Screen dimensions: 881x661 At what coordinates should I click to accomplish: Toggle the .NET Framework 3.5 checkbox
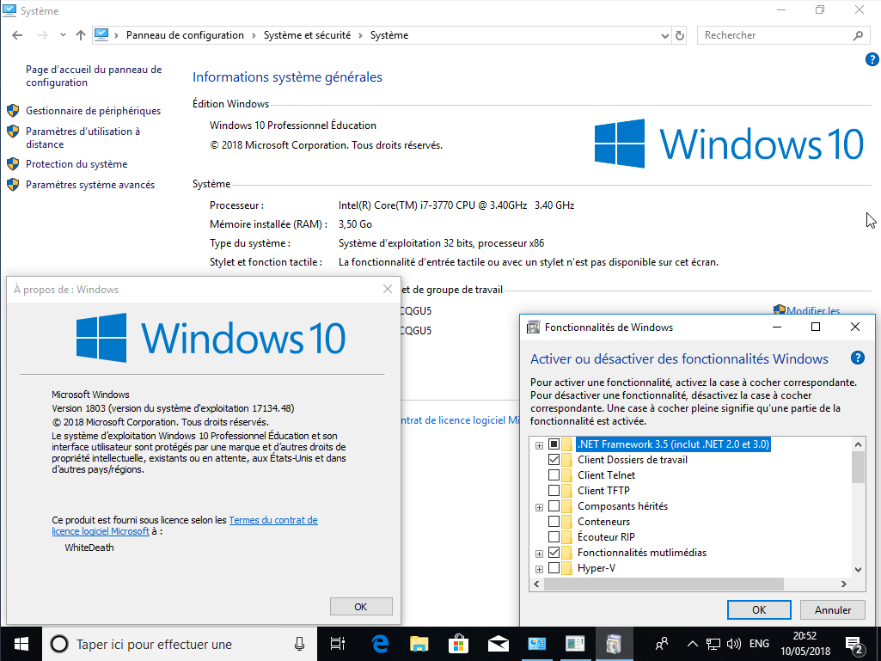(x=554, y=444)
